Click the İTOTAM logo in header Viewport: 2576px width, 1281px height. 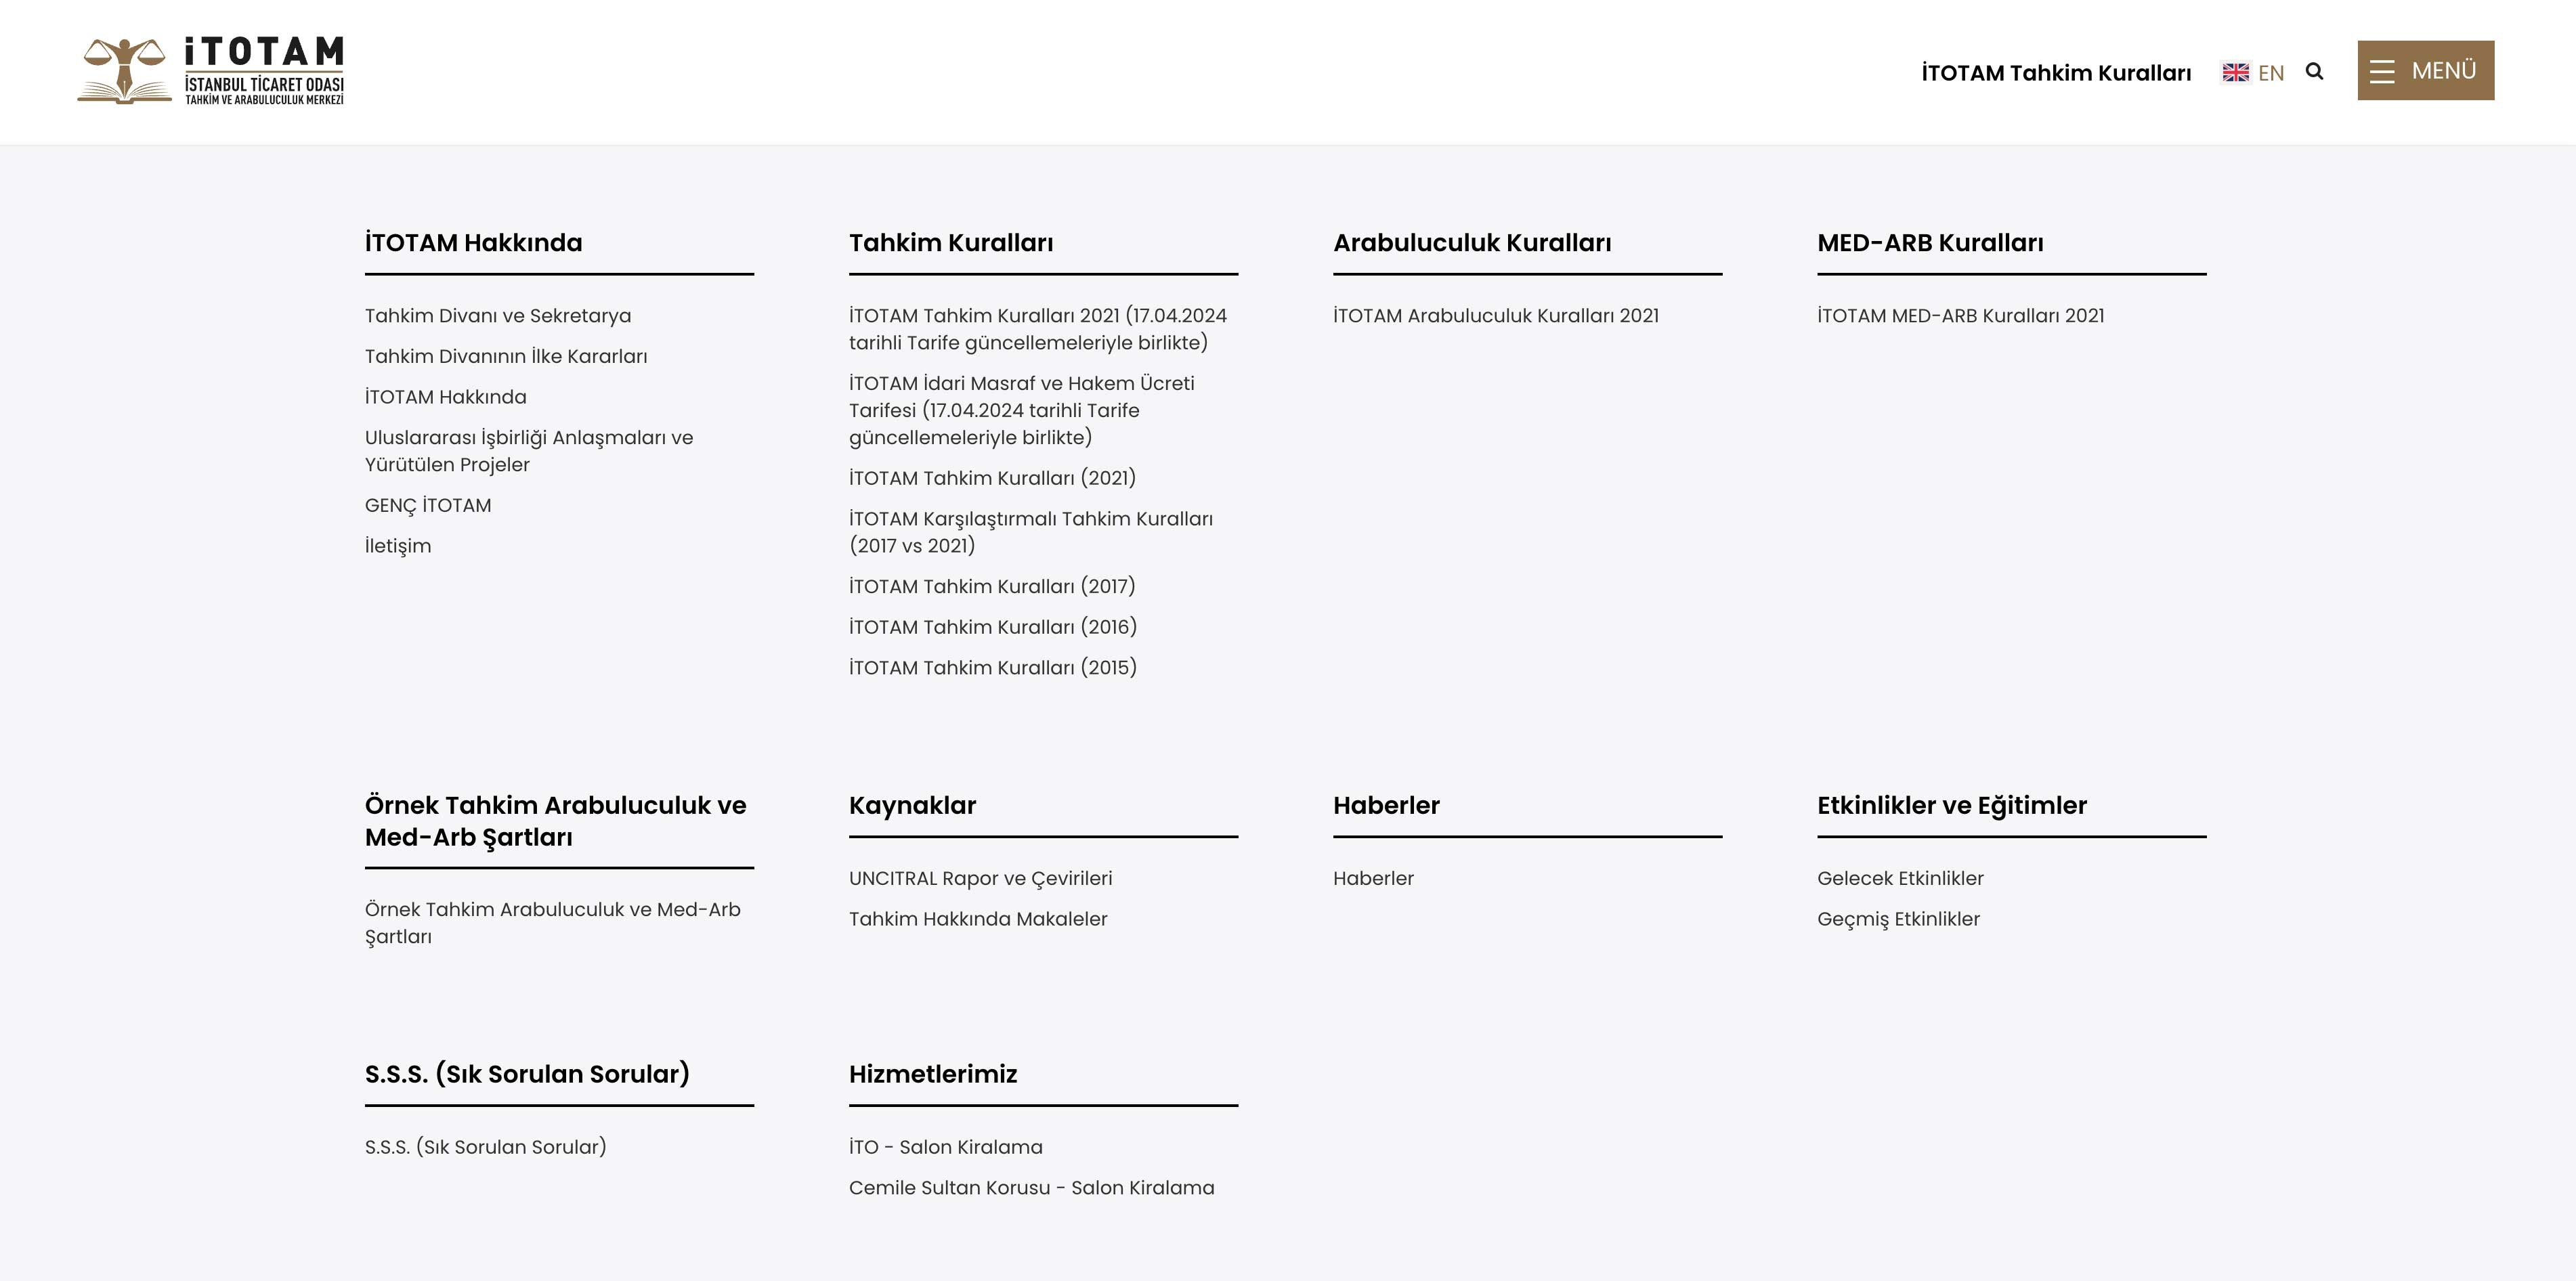211,71
